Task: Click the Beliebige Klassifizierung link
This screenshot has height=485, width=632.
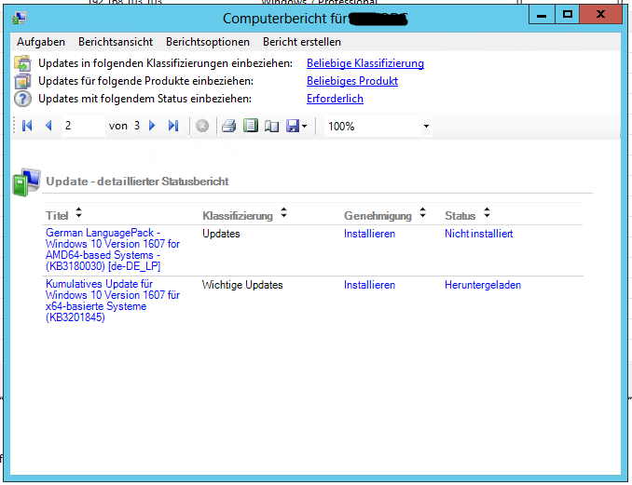Action: (365, 63)
